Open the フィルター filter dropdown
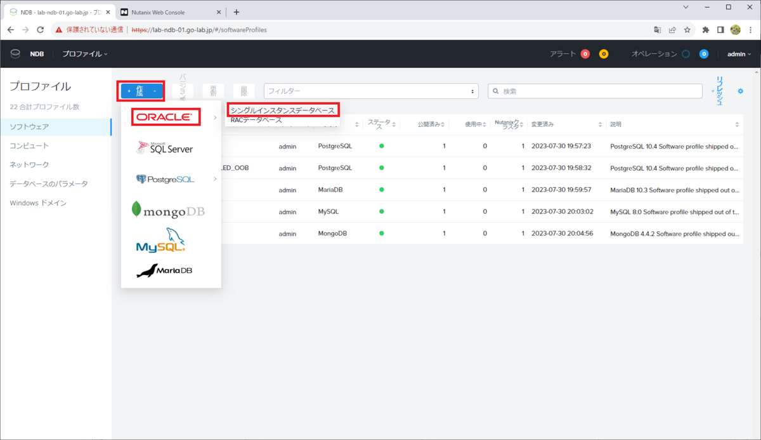Viewport: 761px width, 440px height. coord(371,91)
